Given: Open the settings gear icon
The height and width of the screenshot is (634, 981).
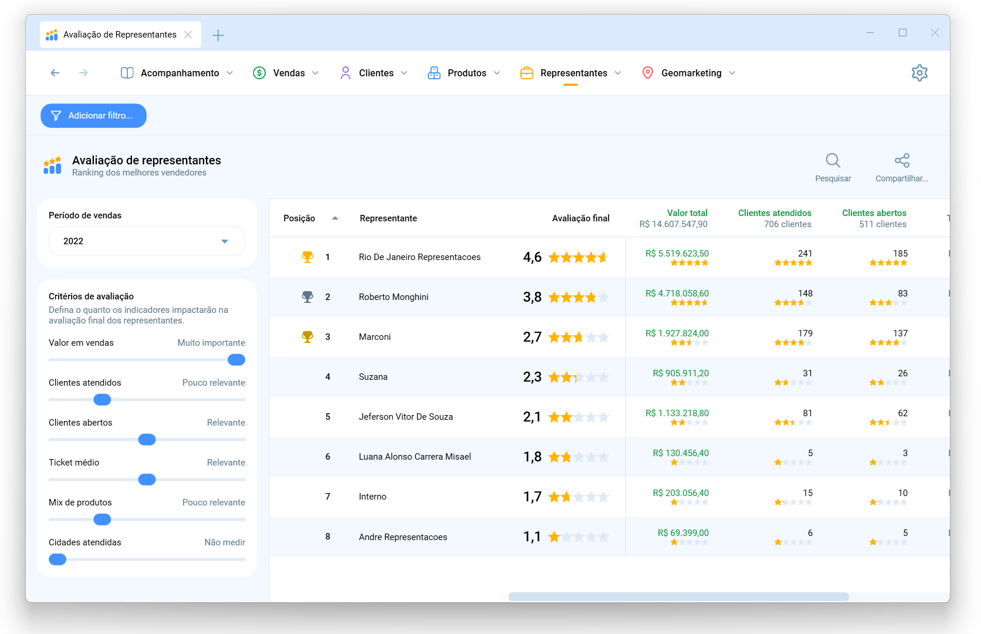Looking at the screenshot, I should [x=919, y=73].
